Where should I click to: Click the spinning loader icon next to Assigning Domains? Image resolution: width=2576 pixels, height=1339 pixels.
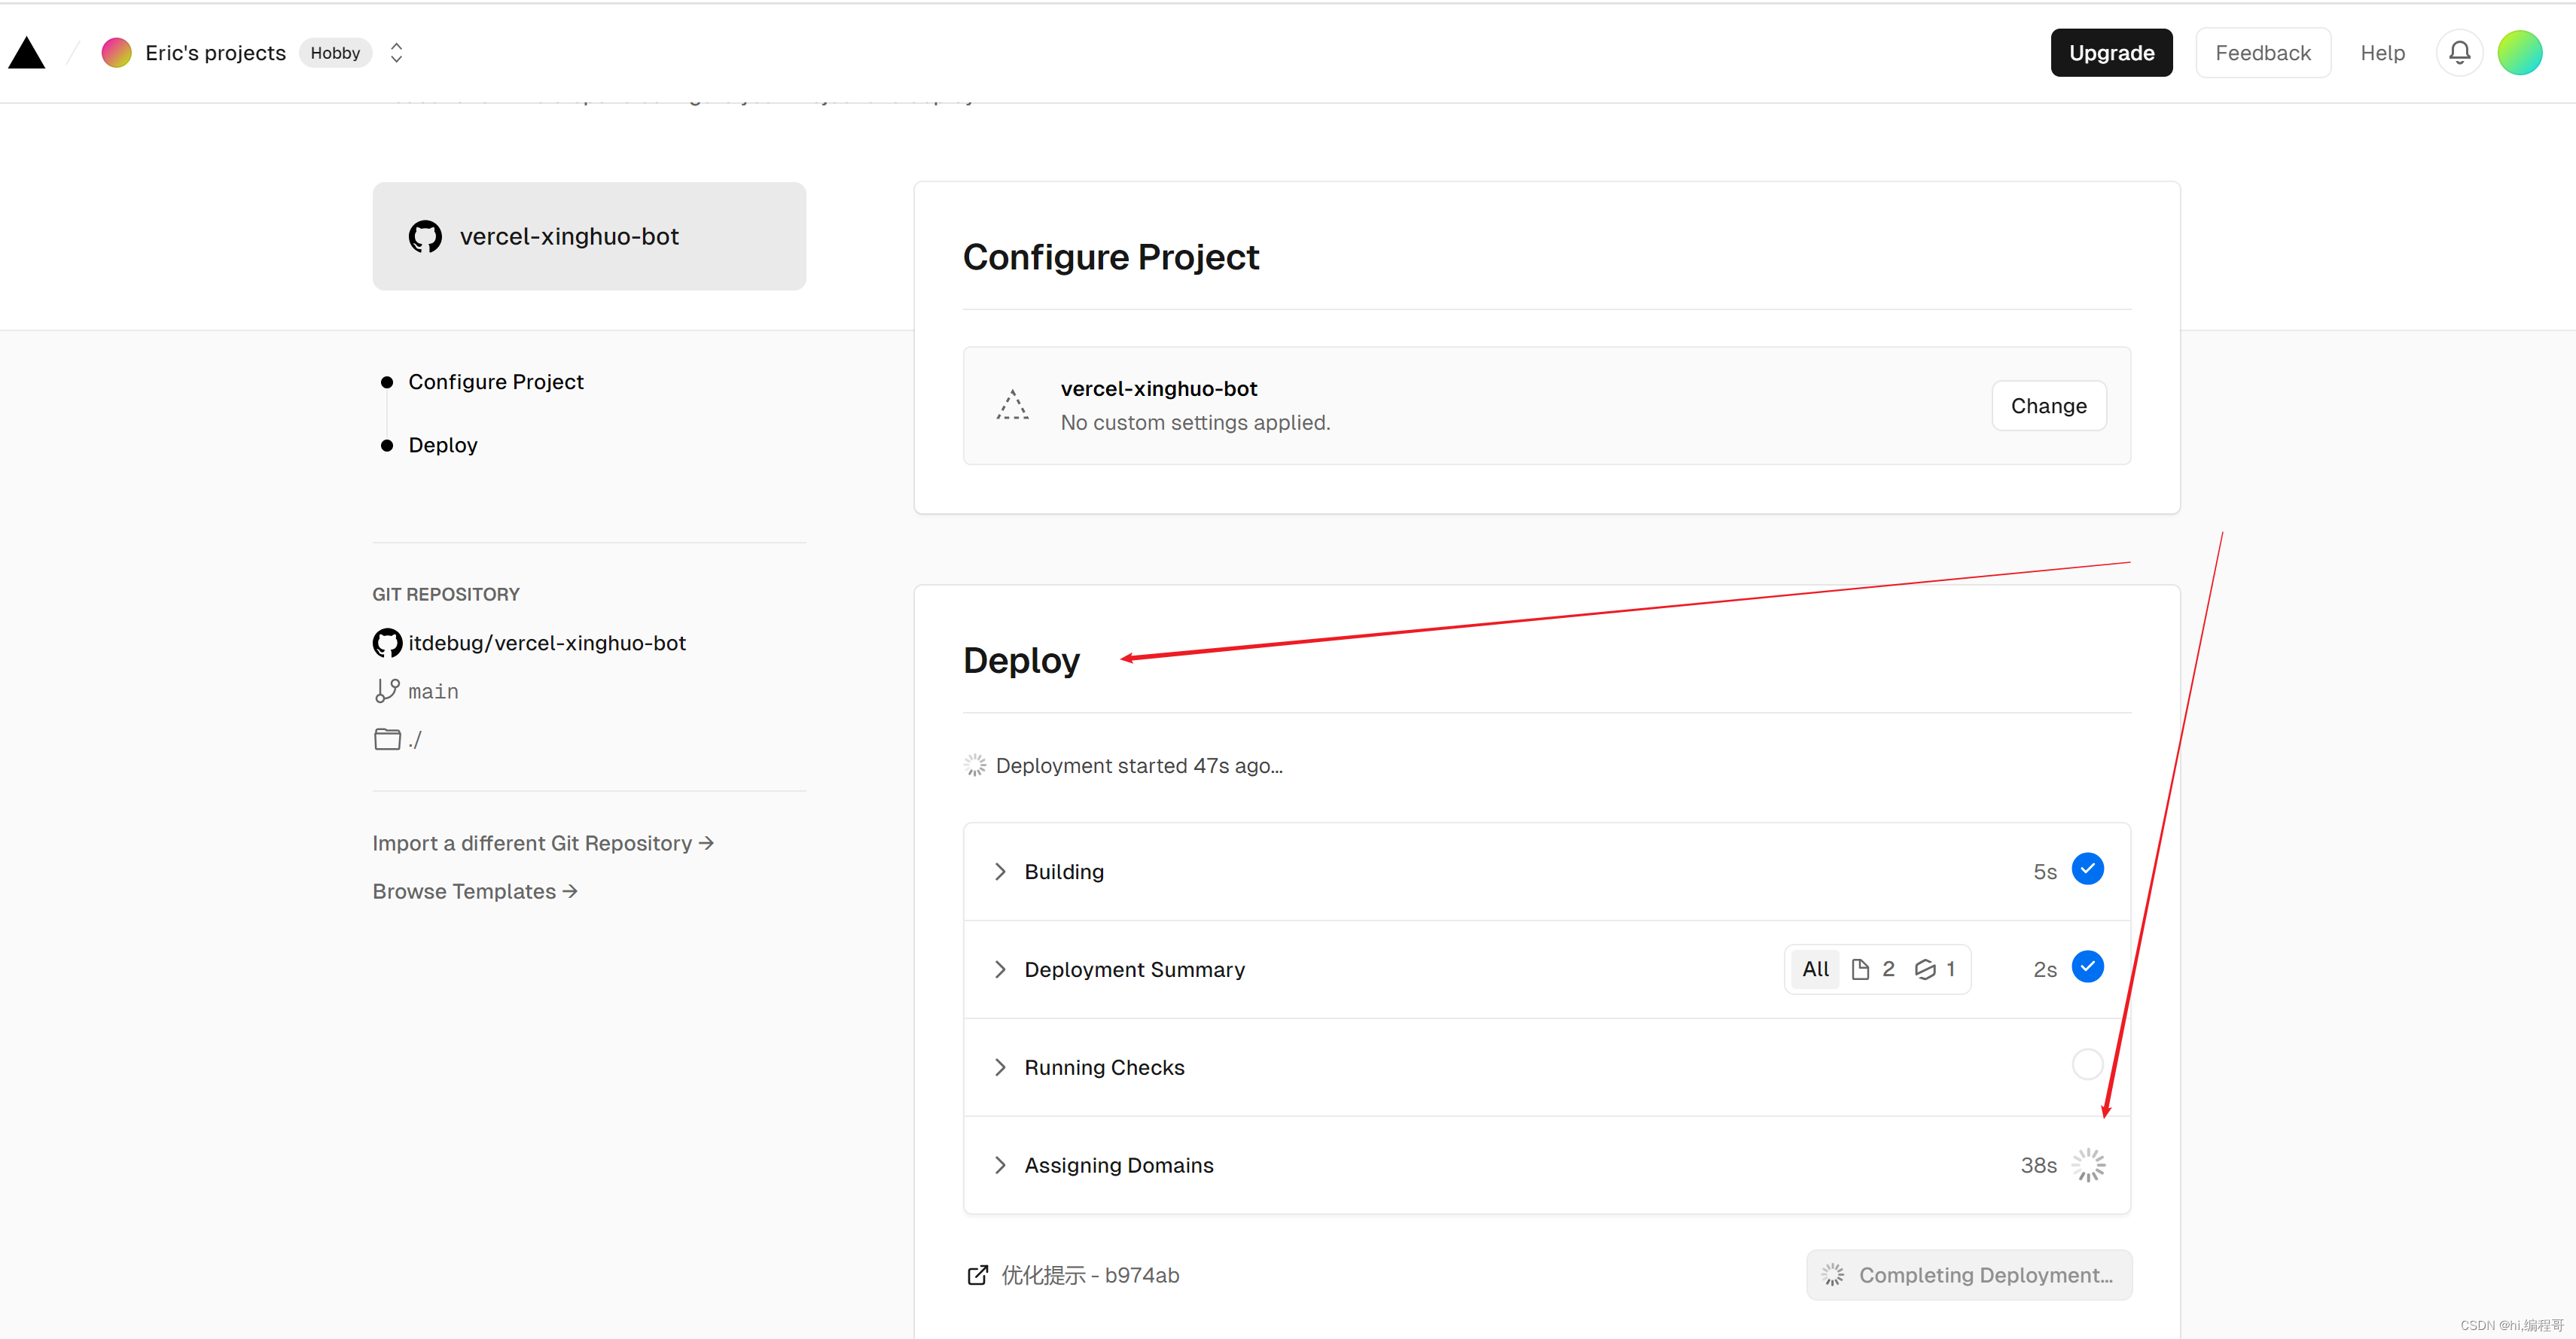pos(2089,1164)
